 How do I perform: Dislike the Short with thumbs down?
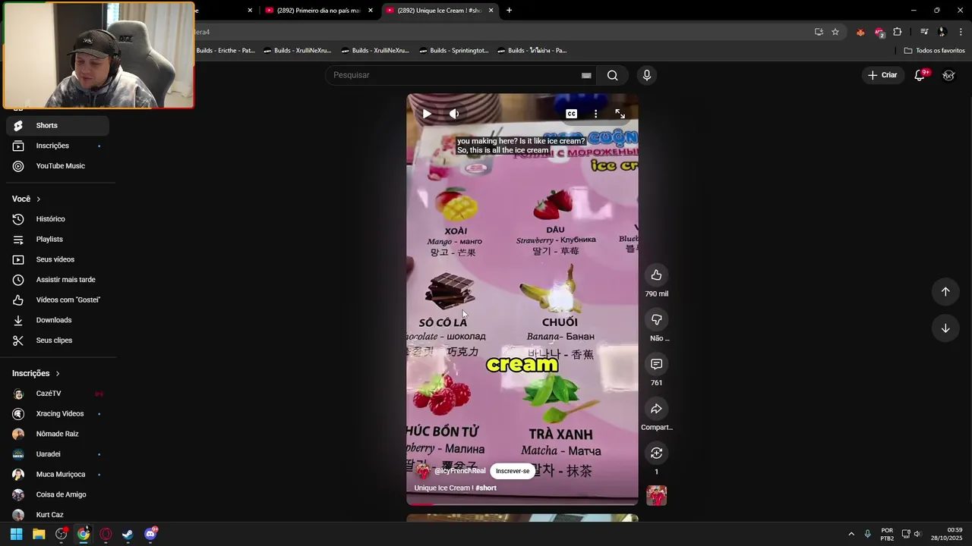(656, 319)
